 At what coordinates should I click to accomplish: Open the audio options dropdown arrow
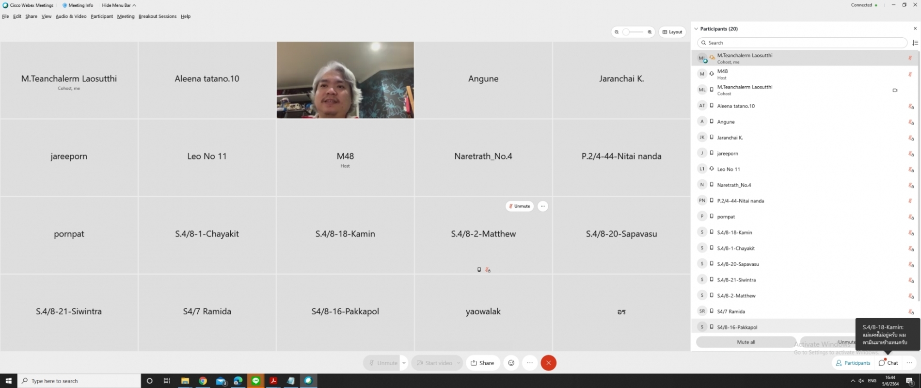click(x=404, y=363)
